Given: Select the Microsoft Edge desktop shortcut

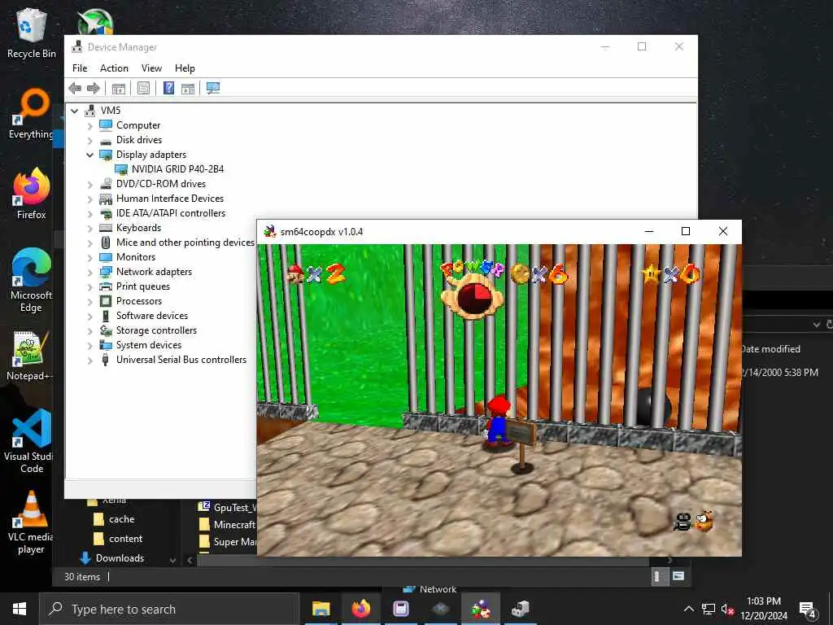Looking at the screenshot, I should click(32, 281).
